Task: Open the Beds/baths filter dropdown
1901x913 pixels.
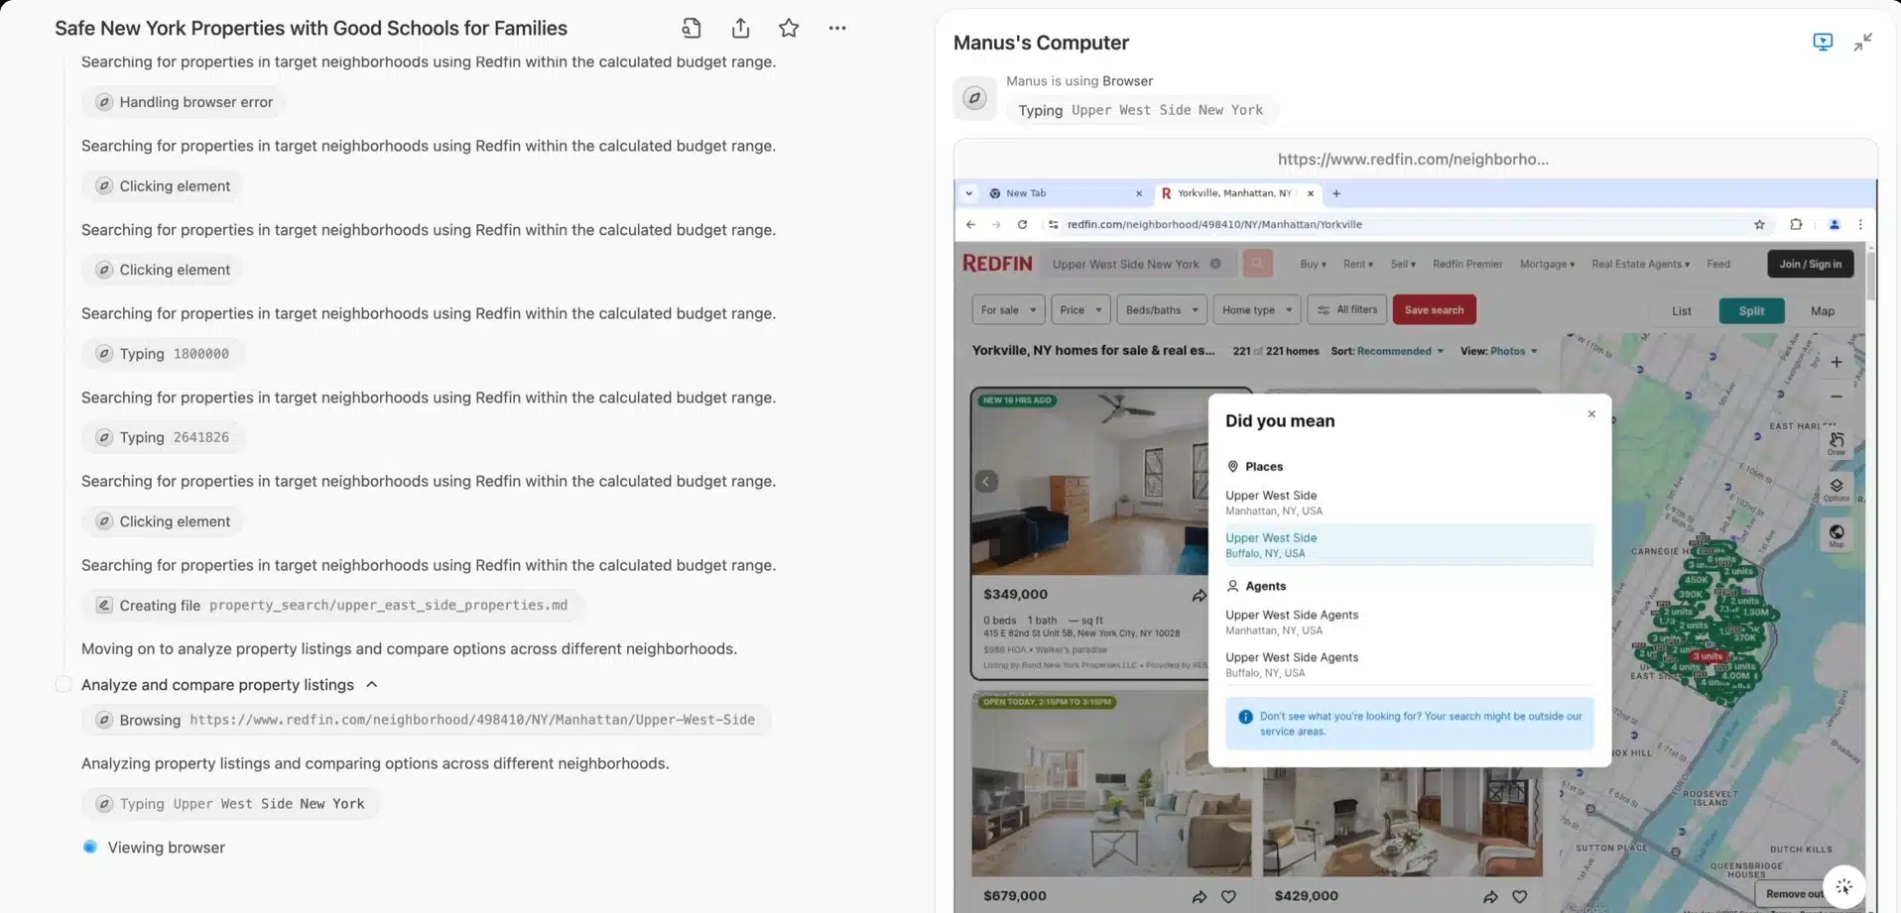Action: pyautogui.click(x=1162, y=310)
